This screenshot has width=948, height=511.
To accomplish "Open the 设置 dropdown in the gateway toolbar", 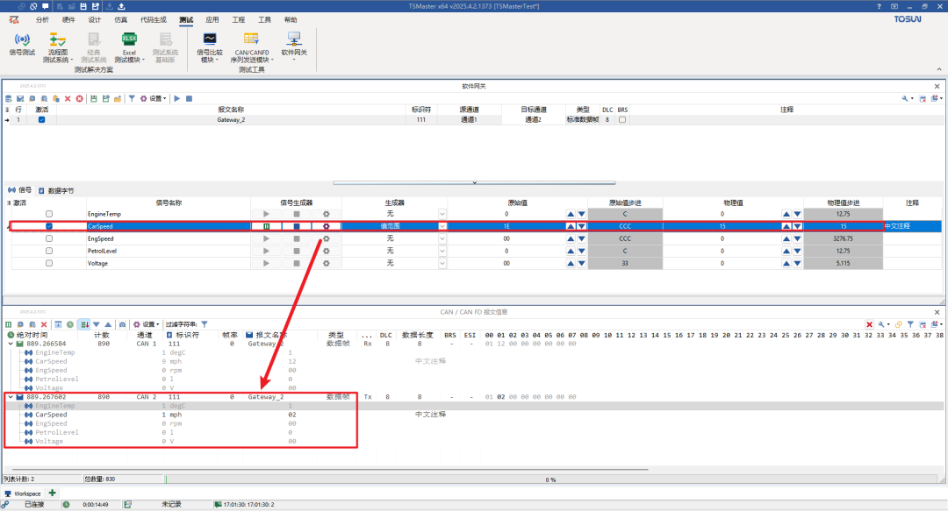I will 154,98.
